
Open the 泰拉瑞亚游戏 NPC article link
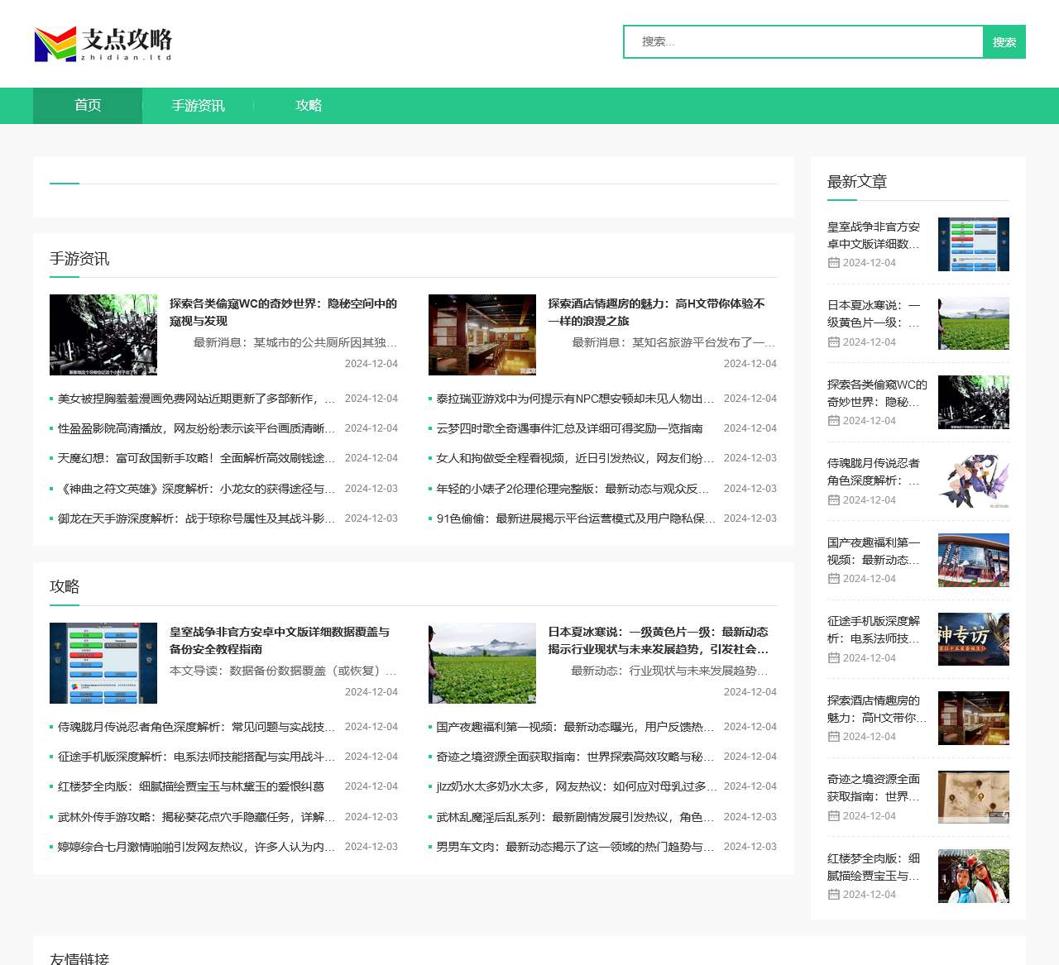[x=575, y=399]
